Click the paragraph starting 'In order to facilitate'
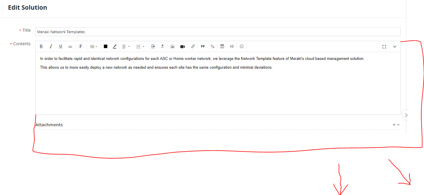This screenshot has width=424, height=195. tap(202, 59)
